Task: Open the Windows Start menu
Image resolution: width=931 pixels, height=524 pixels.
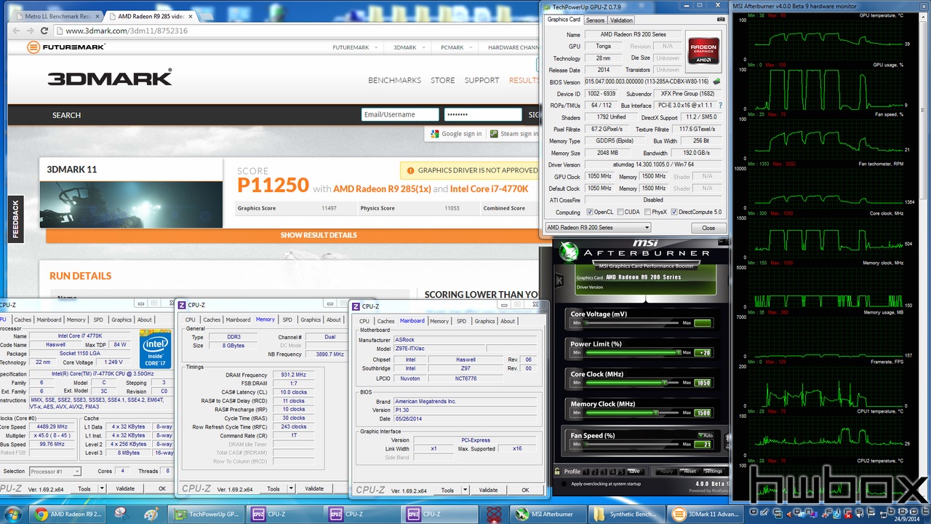Action: pos(12,513)
